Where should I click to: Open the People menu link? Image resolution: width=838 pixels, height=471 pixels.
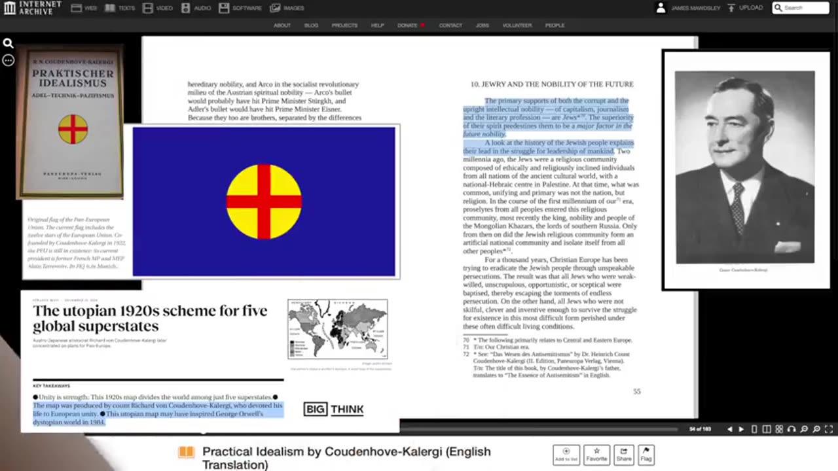[x=555, y=26]
